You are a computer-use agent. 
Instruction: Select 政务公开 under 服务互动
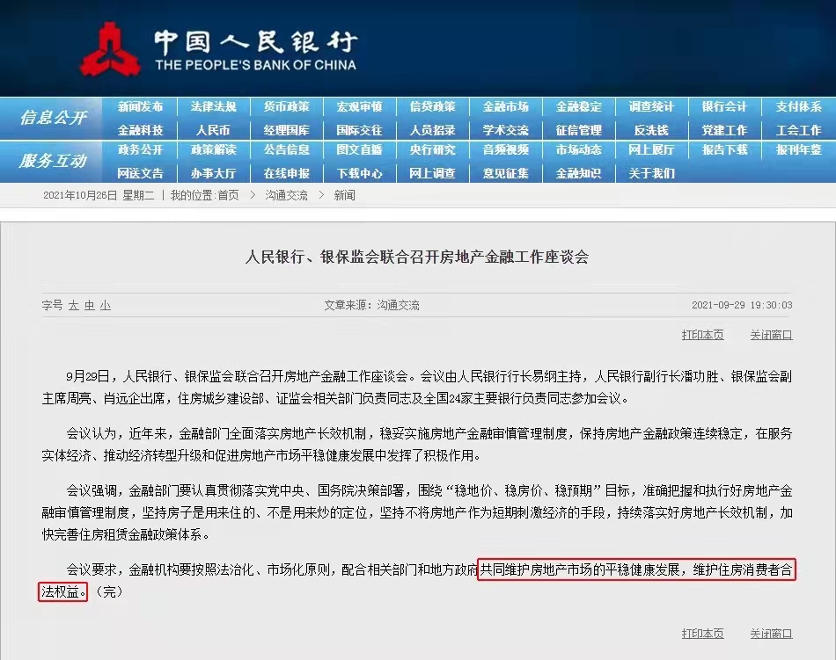140,150
